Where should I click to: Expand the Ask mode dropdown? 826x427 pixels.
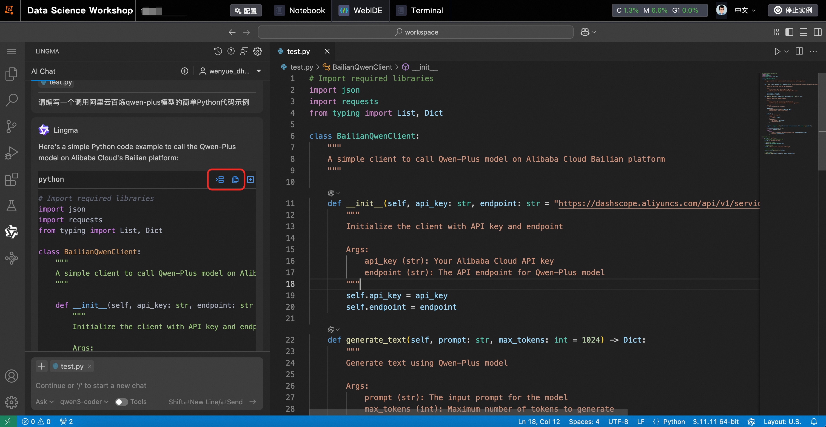click(x=44, y=402)
